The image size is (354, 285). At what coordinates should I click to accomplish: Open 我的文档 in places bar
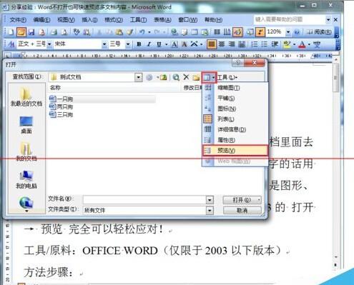[26, 152]
